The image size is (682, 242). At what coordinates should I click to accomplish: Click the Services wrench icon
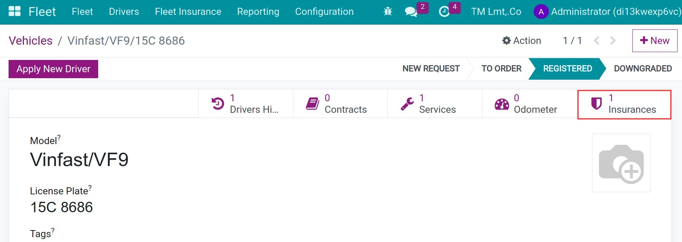pos(407,104)
